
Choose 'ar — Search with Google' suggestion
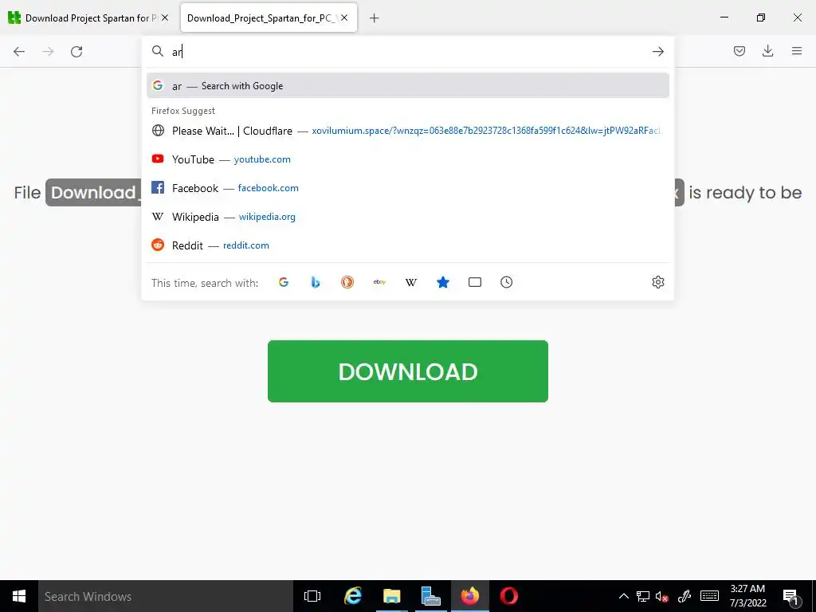click(x=408, y=85)
